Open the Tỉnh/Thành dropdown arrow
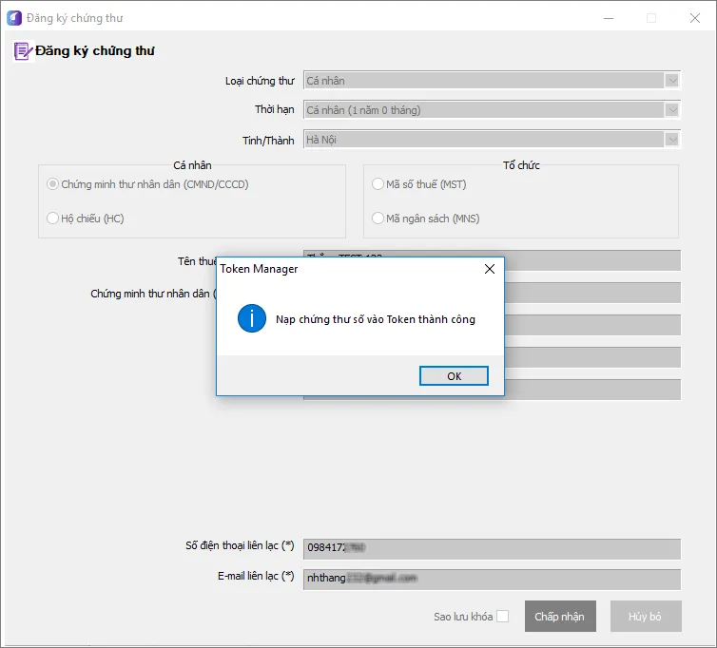 pyautogui.click(x=672, y=140)
